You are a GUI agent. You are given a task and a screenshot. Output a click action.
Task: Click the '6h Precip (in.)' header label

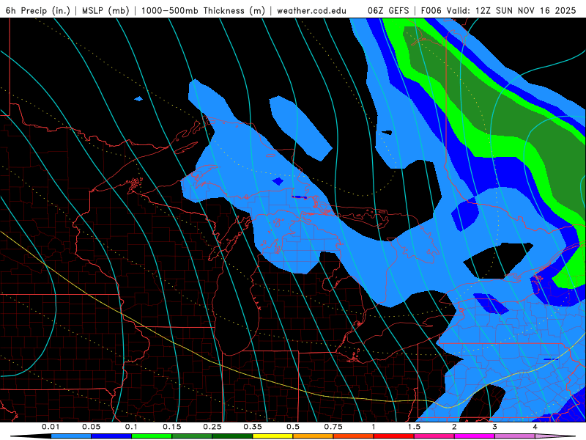(x=38, y=10)
